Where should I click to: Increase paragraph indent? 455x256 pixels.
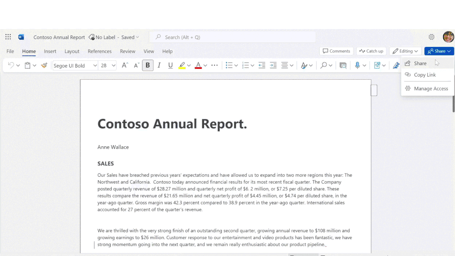273,65
